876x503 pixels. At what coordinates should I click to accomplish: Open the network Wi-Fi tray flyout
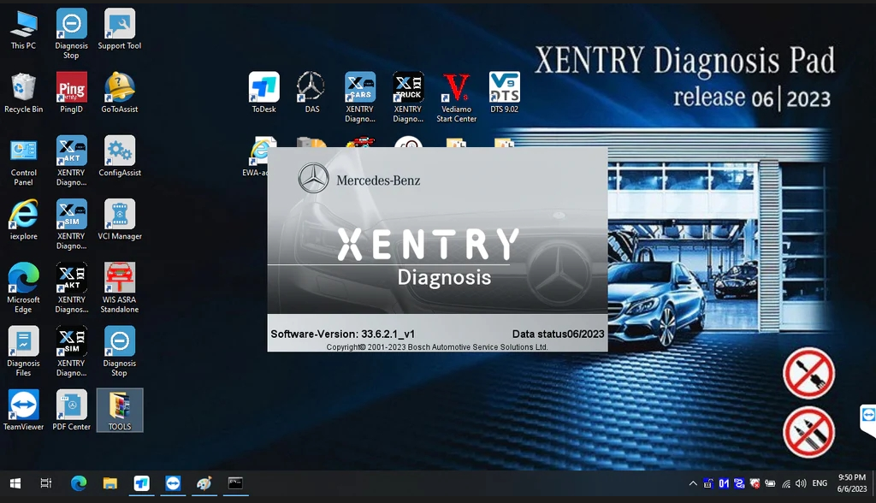tap(786, 483)
